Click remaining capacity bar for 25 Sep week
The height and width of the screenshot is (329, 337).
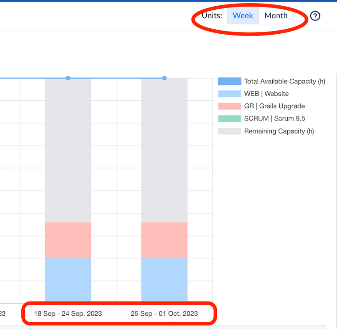(x=165, y=150)
